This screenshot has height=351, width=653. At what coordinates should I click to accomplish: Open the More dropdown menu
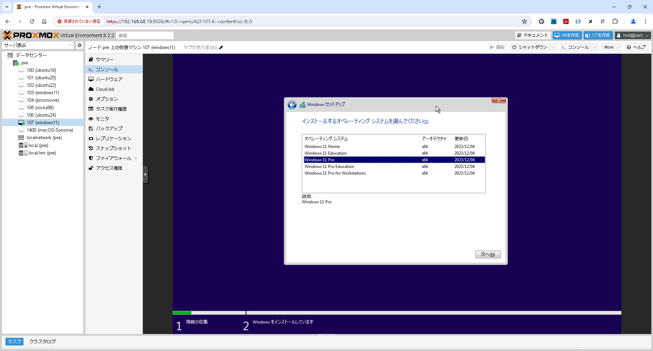pyautogui.click(x=612, y=47)
